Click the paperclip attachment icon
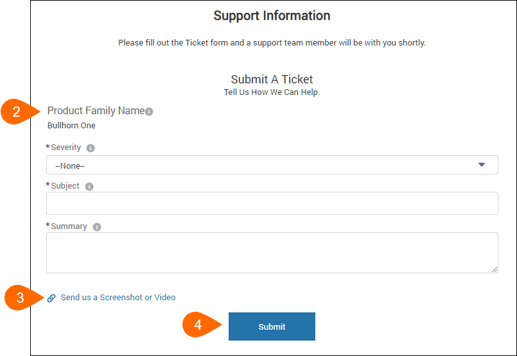This screenshot has height=356, width=517. 51,298
